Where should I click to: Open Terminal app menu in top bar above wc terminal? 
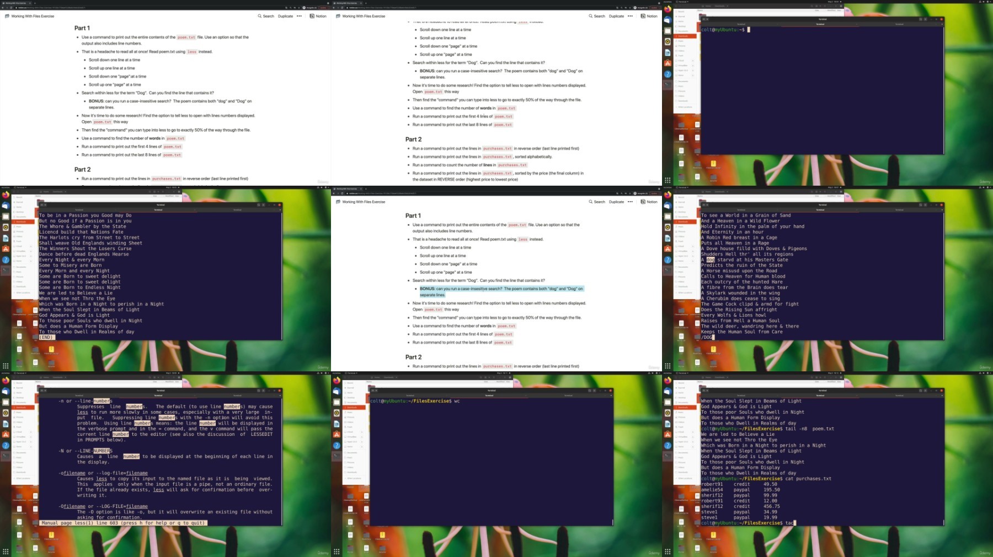[352, 373]
